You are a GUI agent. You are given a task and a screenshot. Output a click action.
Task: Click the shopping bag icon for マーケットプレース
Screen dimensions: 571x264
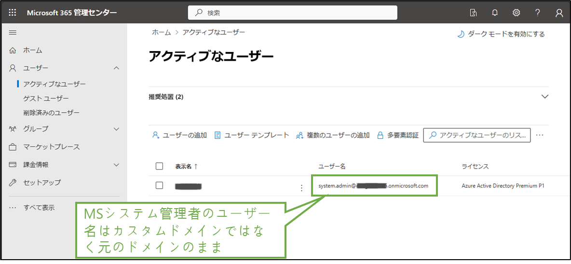13,147
